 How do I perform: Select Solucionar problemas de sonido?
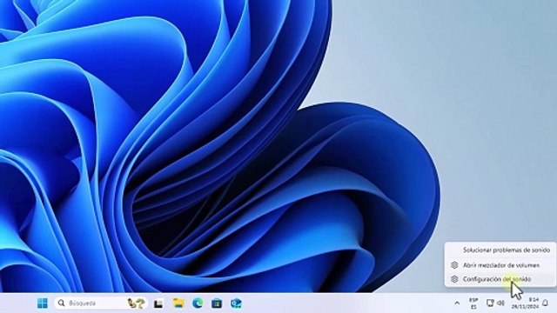pos(500,250)
